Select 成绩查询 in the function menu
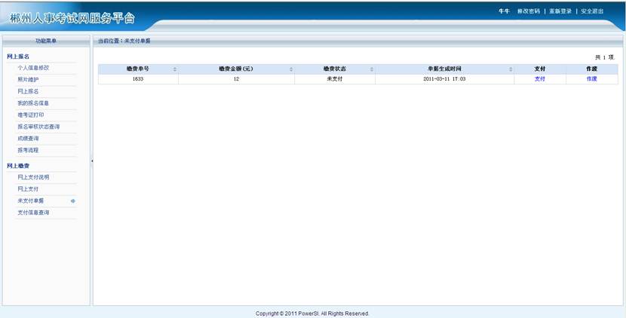 pyautogui.click(x=28, y=138)
